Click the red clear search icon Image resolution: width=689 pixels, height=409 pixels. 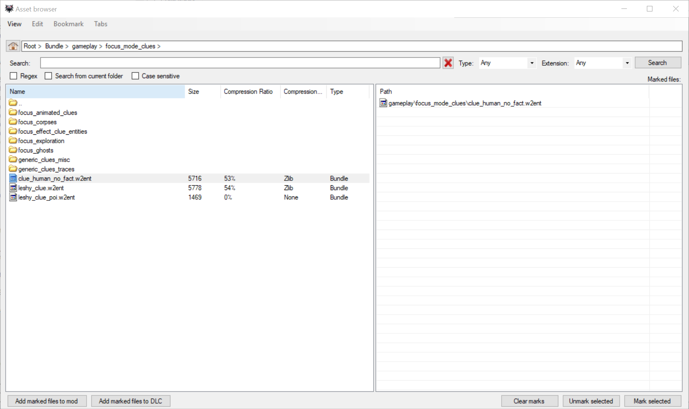click(x=448, y=63)
